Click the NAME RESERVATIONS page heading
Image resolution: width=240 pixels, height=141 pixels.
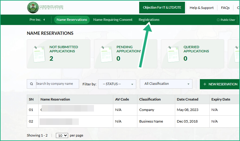[x=50, y=33]
